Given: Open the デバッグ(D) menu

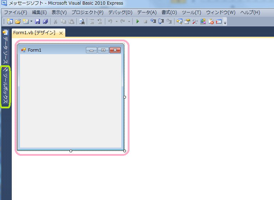Looking at the screenshot, I should (120, 12).
